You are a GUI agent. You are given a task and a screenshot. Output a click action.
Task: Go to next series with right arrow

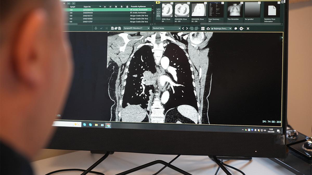tap(187, 29)
